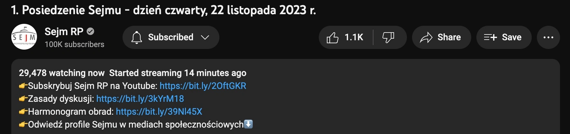Click the thumbs-down dislike icon
This screenshot has height=134, width=570.
pos(388,37)
